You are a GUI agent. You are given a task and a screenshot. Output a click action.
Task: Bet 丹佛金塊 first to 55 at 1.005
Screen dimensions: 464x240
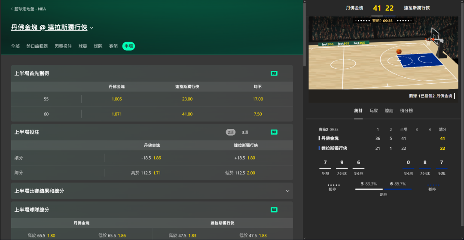click(x=116, y=99)
